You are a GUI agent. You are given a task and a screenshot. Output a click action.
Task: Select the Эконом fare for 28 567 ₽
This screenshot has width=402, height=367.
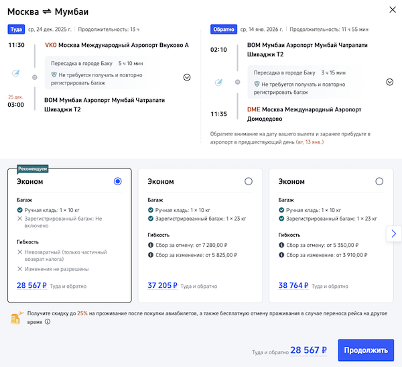point(118,181)
